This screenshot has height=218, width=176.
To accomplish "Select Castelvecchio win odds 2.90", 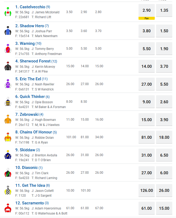I will 146,10.
